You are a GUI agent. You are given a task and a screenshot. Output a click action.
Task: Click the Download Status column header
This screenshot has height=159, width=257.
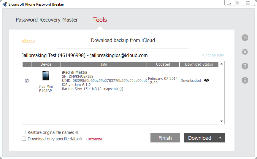[199, 64]
